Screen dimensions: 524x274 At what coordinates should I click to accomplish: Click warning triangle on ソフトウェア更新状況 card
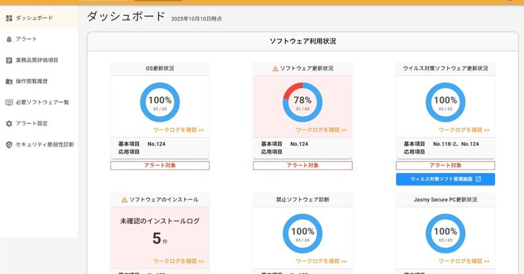[275, 69]
